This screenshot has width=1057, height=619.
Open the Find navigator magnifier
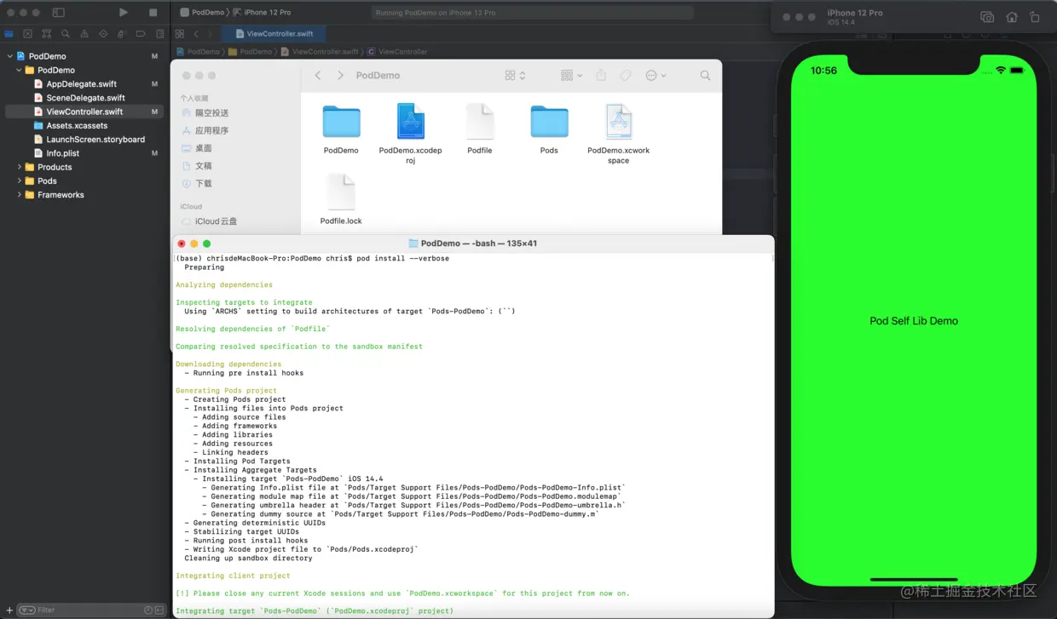66,34
